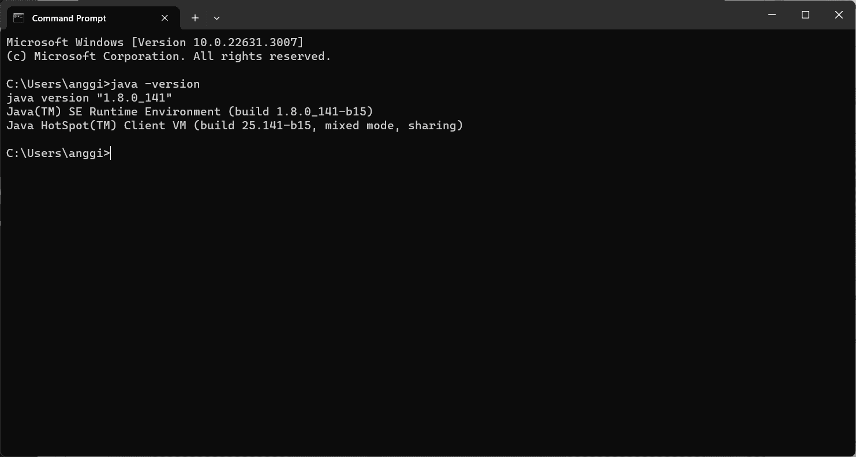Click the blank terminal area below prompt
This screenshot has height=457, width=856.
pyautogui.click(x=427, y=306)
